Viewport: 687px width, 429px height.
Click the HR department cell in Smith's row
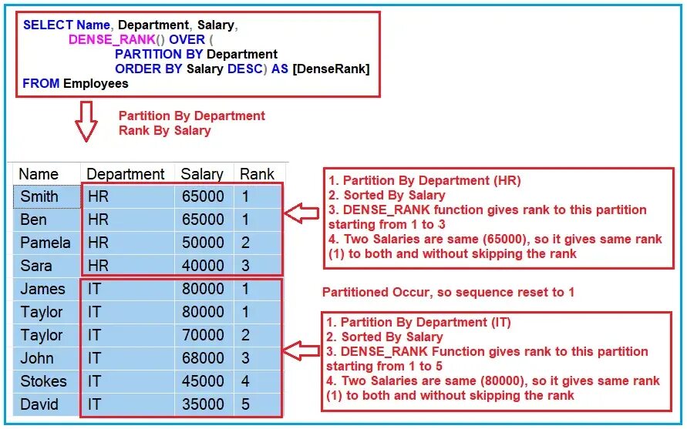pyautogui.click(x=127, y=196)
